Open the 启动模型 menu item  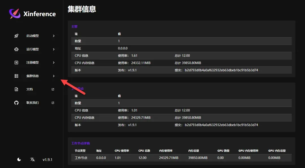click(x=32, y=36)
